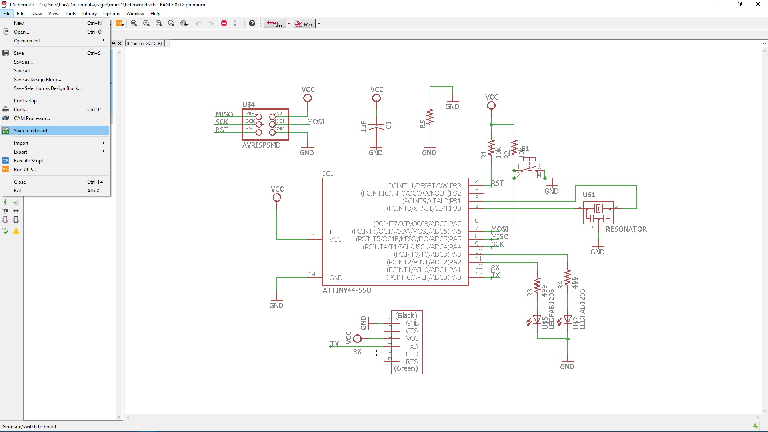Select the Attribute tool icon
The height and width of the screenshot is (432, 768).
click(6, 211)
